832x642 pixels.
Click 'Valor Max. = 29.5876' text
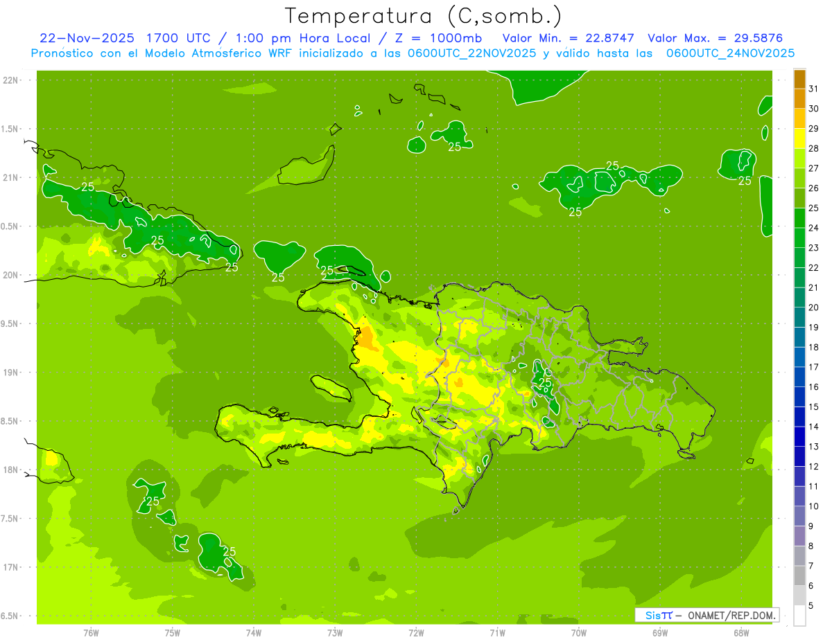pos(715,38)
